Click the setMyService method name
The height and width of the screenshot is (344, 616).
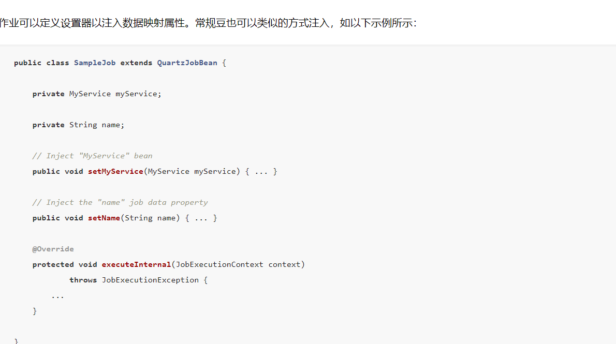(x=115, y=172)
